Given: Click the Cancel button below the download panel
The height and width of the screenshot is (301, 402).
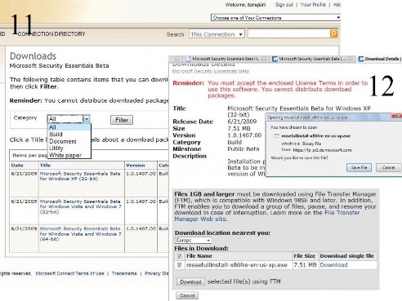Looking at the screenshot, I should pyautogui.click(x=187, y=295).
